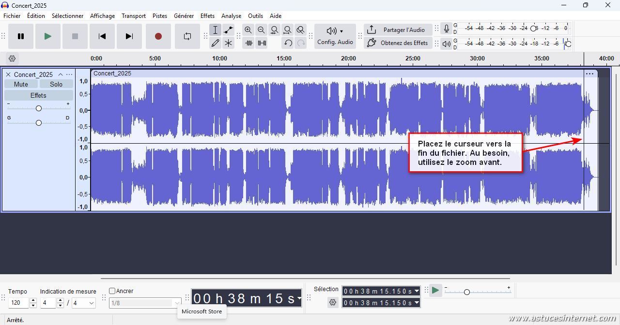The width and height of the screenshot is (620, 325).
Task: Click the Zoom In magnifier
Action: [248, 30]
